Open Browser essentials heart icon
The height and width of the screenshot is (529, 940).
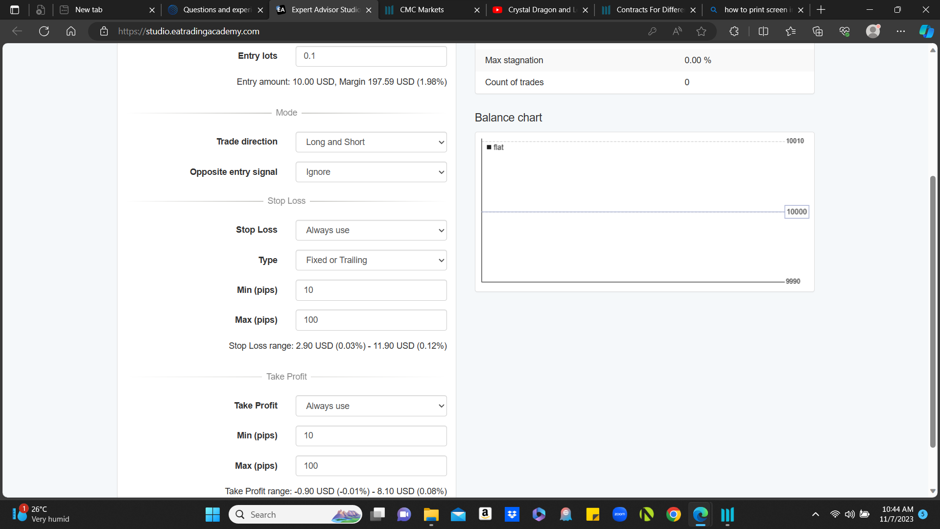[x=845, y=31]
